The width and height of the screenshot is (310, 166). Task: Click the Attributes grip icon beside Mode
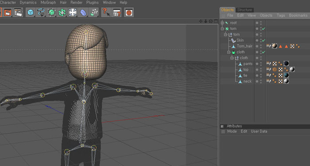[x=223, y=131]
